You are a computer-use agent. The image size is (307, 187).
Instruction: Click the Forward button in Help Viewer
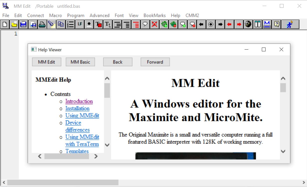click(x=155, y=62)
